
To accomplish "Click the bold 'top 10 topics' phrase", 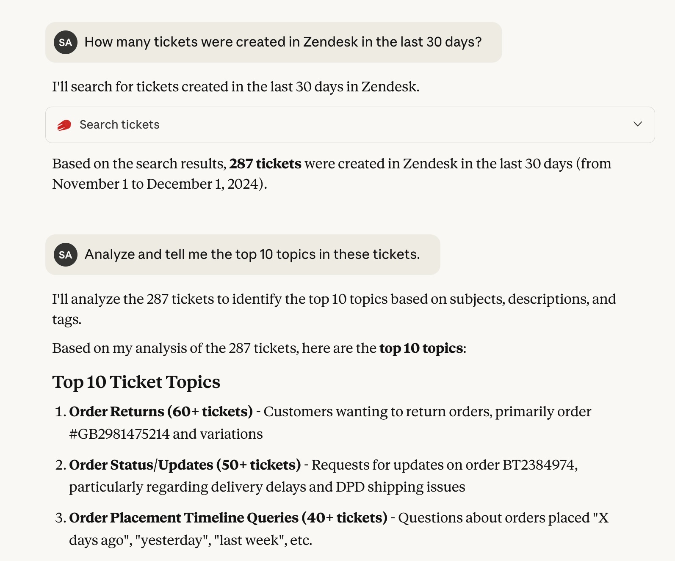I will click(x=421, y=348).
